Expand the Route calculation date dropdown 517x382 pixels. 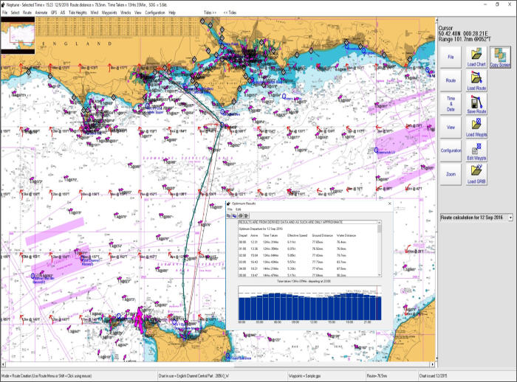pyautogui.click(x=510, y=218)
